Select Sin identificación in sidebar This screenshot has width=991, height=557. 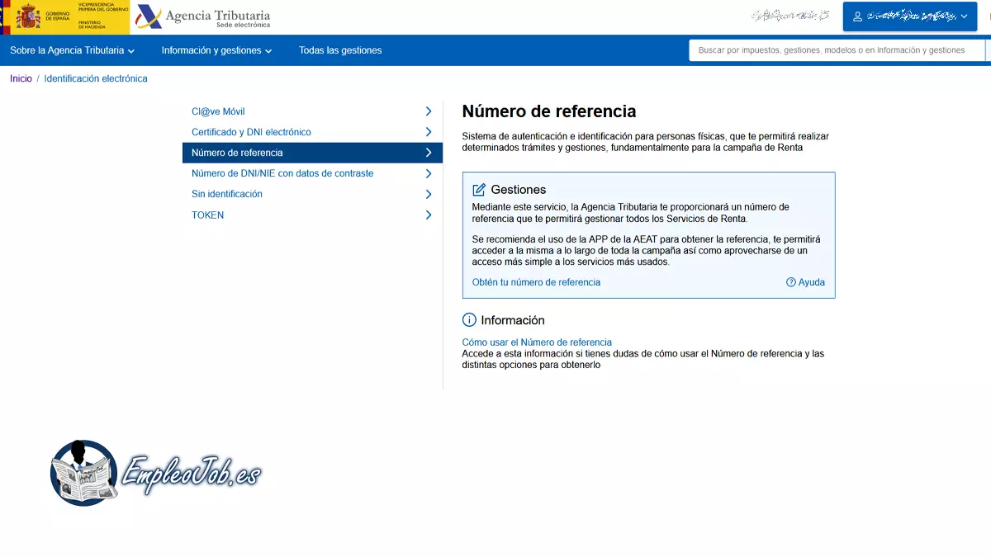coord(312,194)
